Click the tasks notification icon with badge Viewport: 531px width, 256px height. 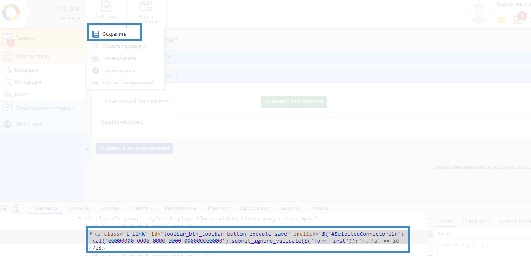point(518,19)
